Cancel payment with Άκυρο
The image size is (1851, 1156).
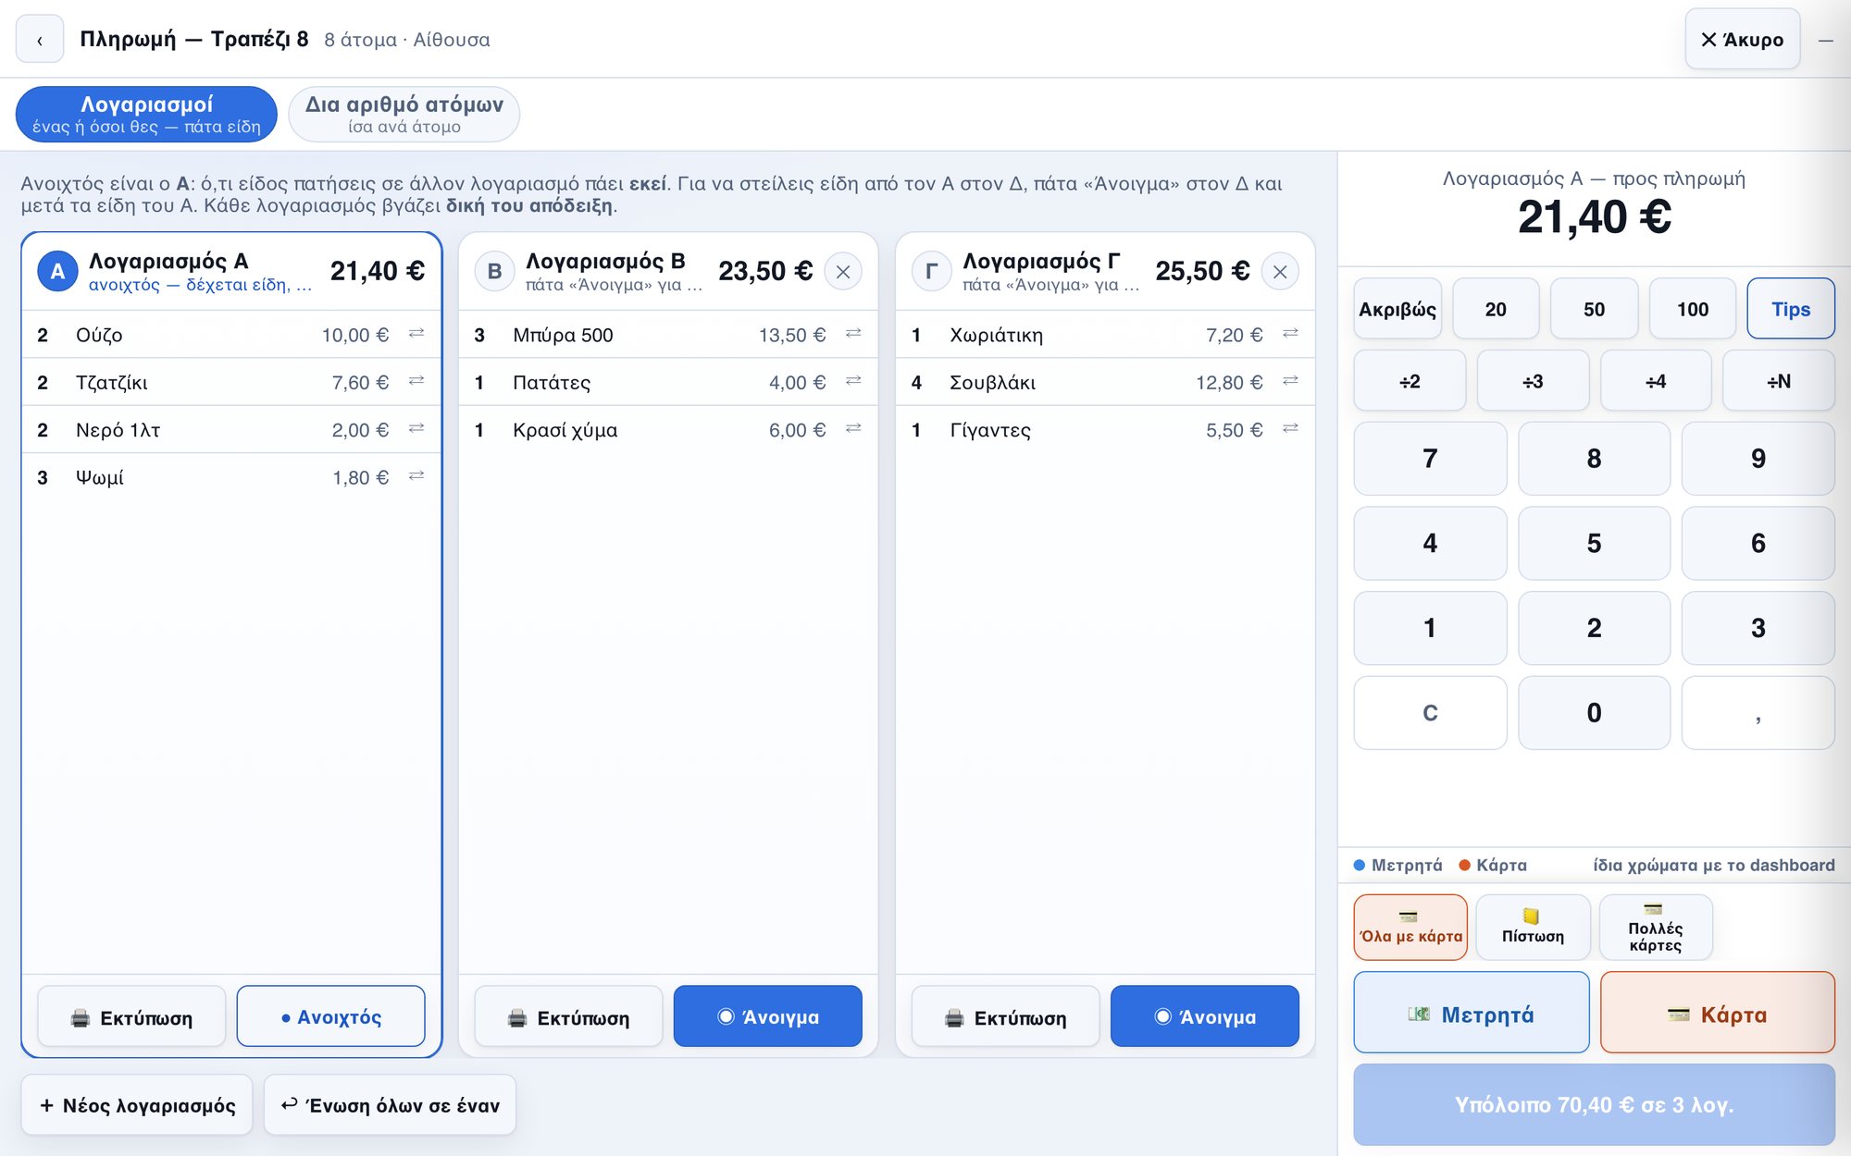1743,40
